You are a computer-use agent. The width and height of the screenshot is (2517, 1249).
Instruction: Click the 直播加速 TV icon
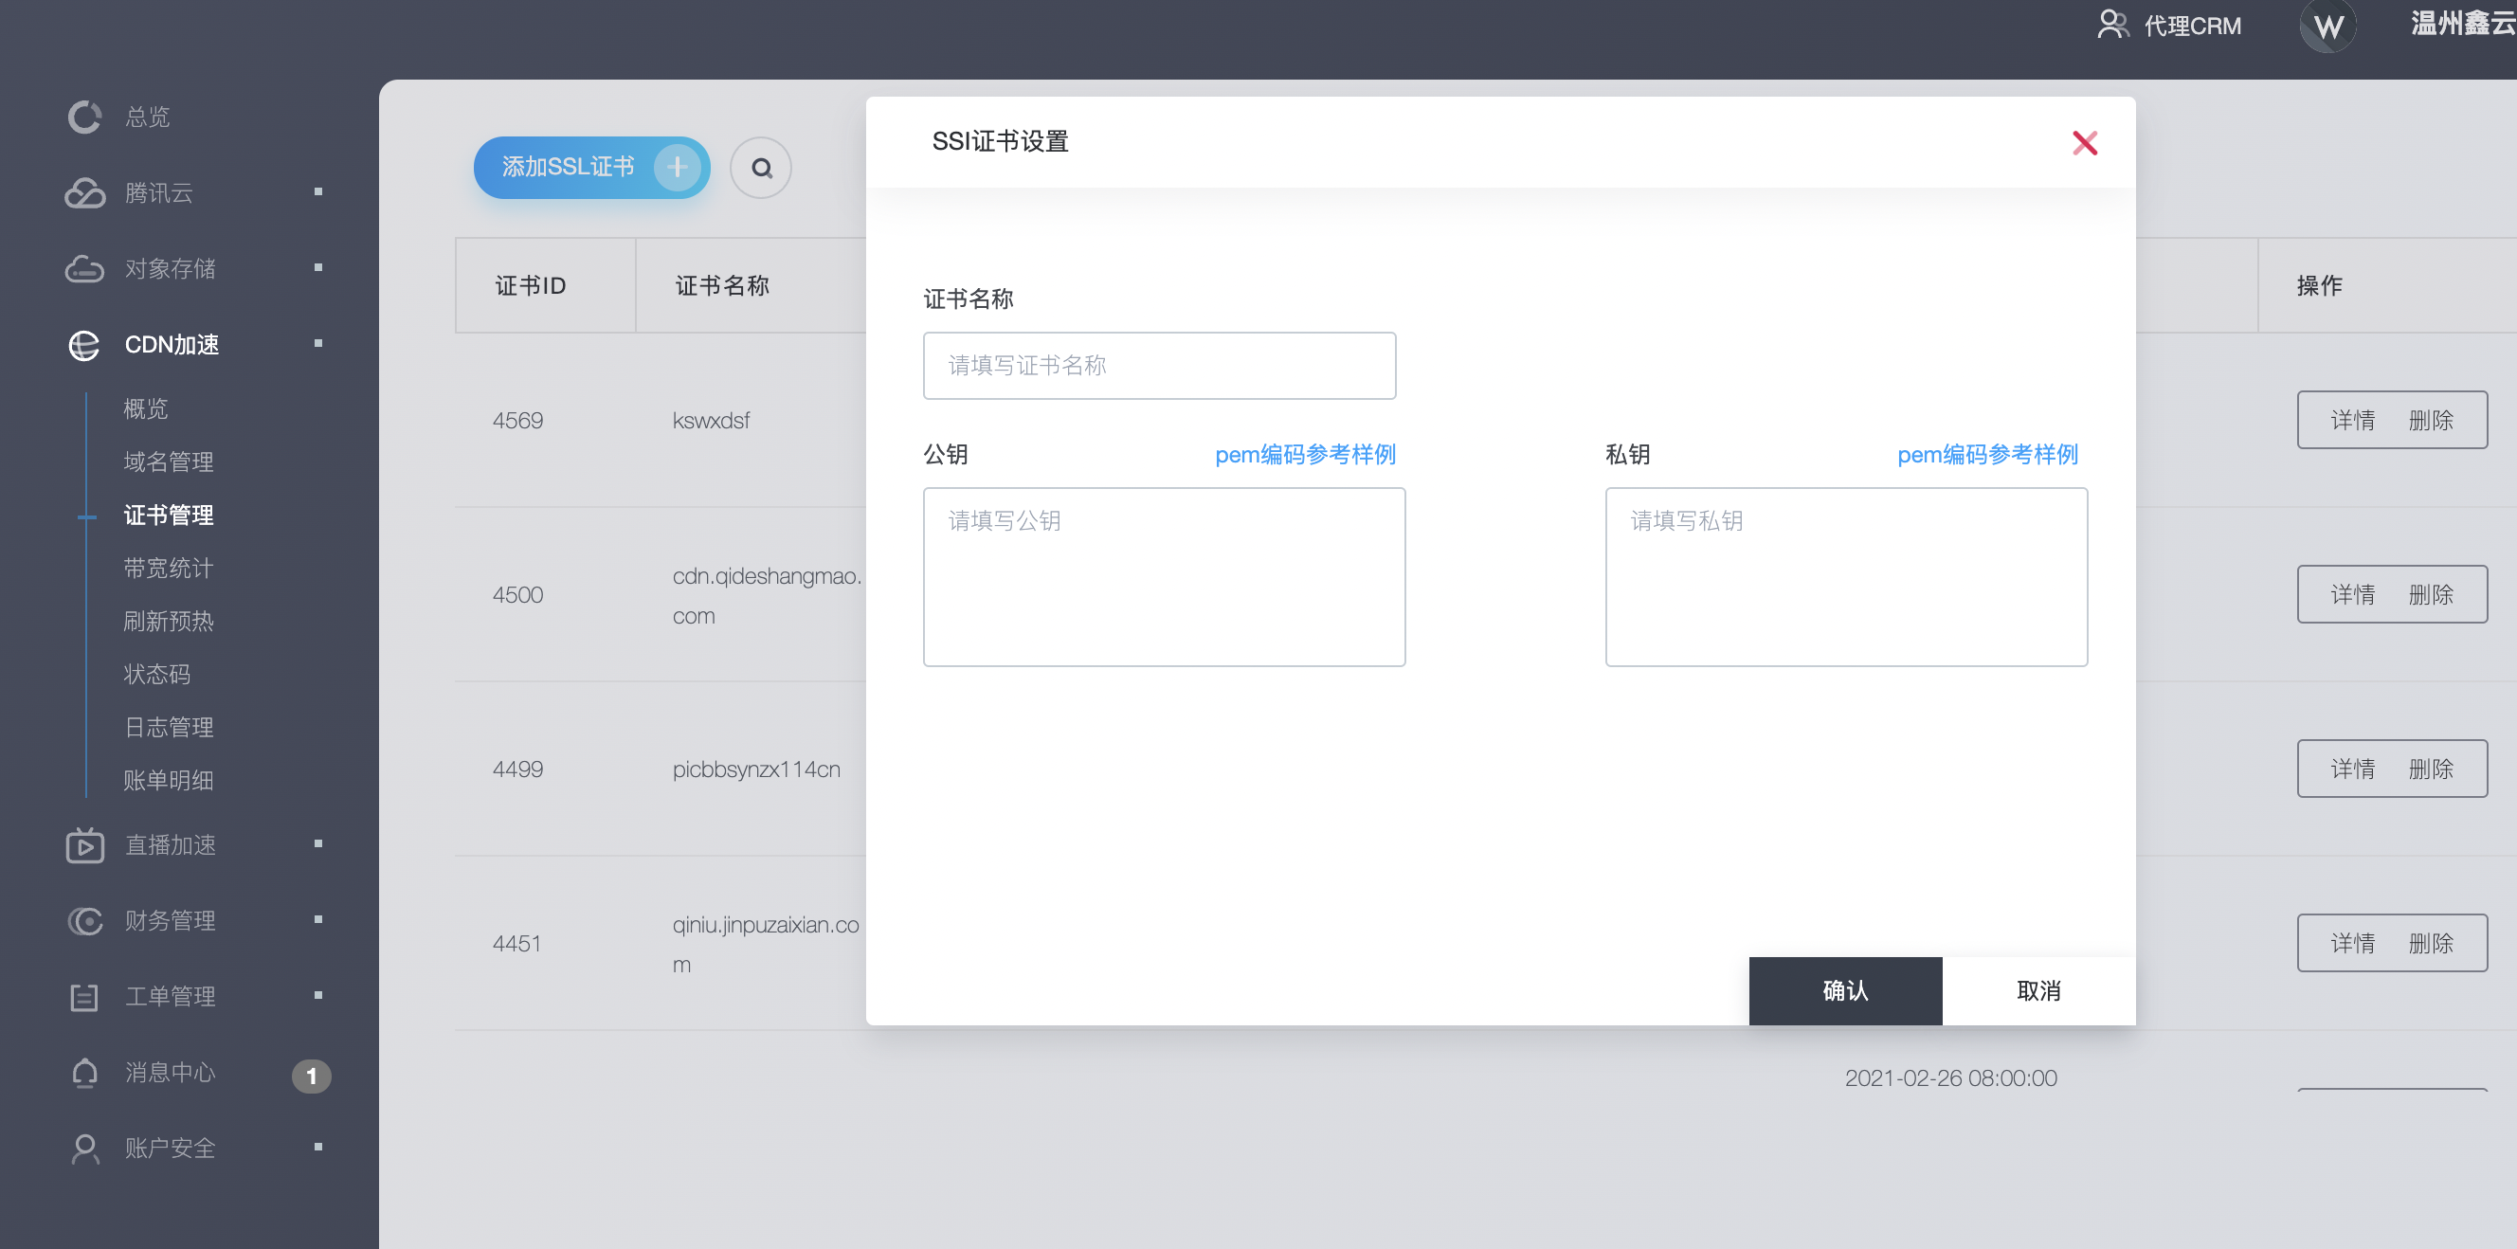coord(85,845)
